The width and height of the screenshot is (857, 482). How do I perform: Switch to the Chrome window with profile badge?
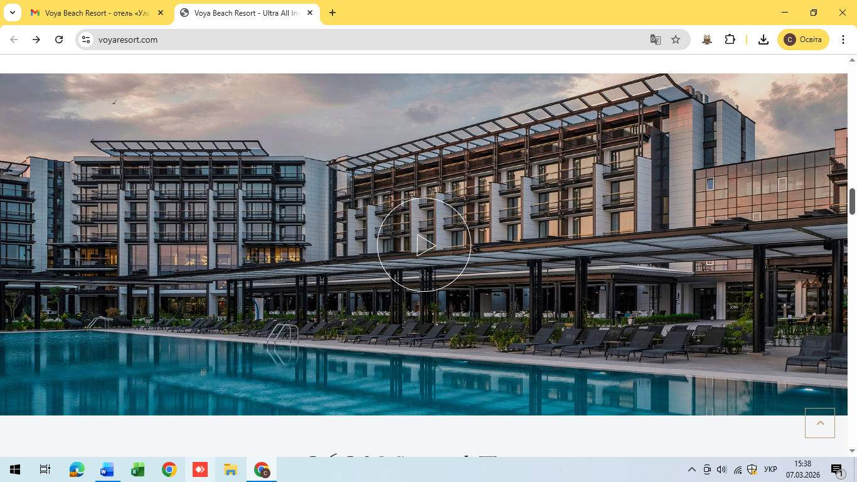tap(262, 469)
